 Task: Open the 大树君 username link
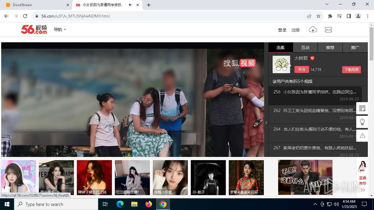[301, 58]
